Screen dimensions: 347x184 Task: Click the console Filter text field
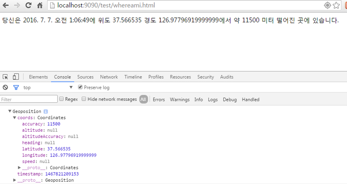[29, 99]
